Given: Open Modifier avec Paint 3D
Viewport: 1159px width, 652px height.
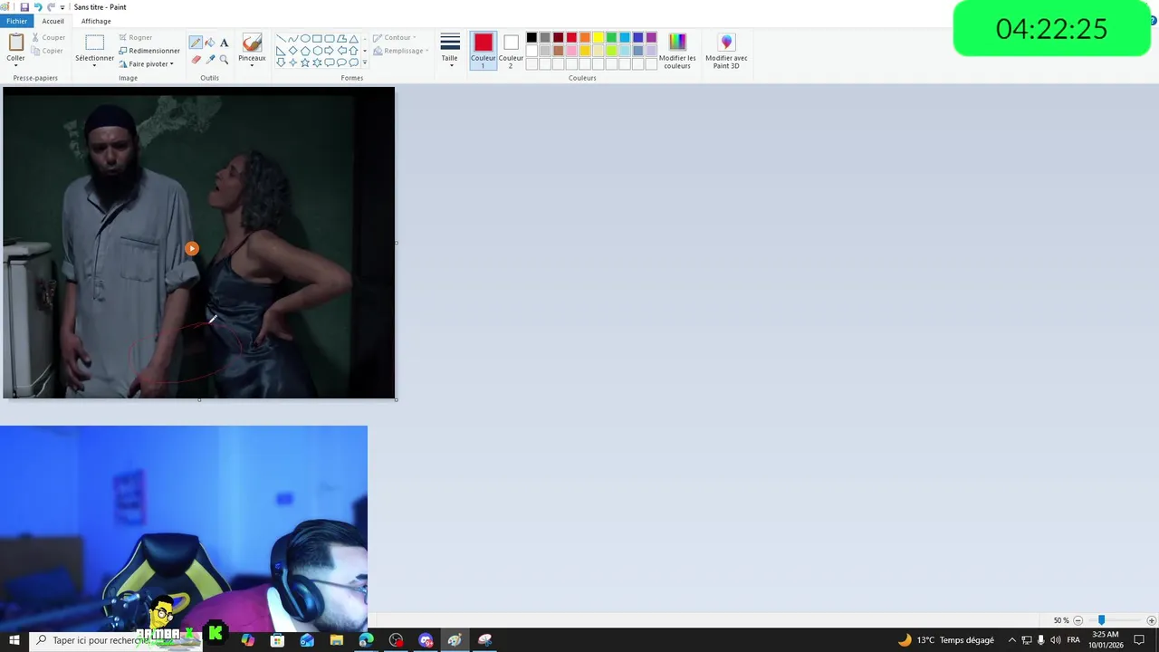Looking at the screenshot, I should 726,52.
